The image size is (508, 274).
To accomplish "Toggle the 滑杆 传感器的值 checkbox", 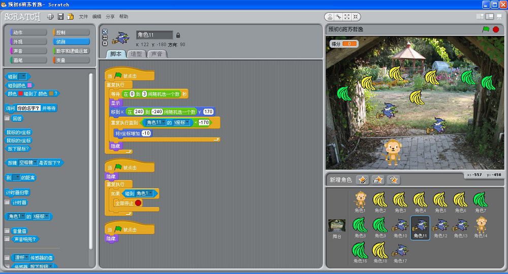I will 7,257.
